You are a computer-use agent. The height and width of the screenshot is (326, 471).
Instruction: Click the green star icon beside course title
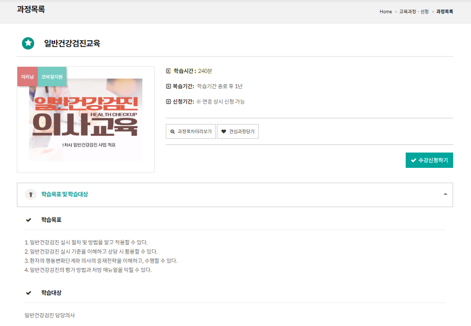pos(28,43)
